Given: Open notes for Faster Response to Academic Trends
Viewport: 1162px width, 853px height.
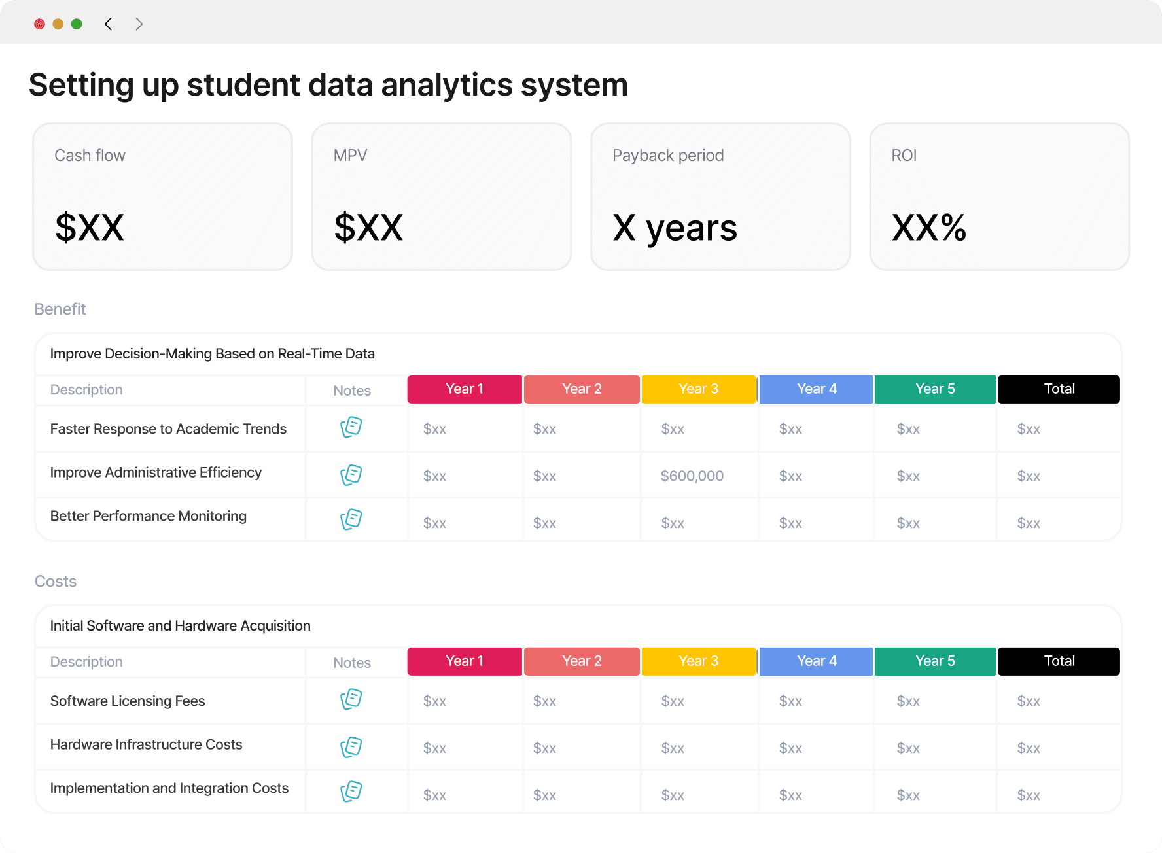Looking at the screenshot, I should pos(351,427).
